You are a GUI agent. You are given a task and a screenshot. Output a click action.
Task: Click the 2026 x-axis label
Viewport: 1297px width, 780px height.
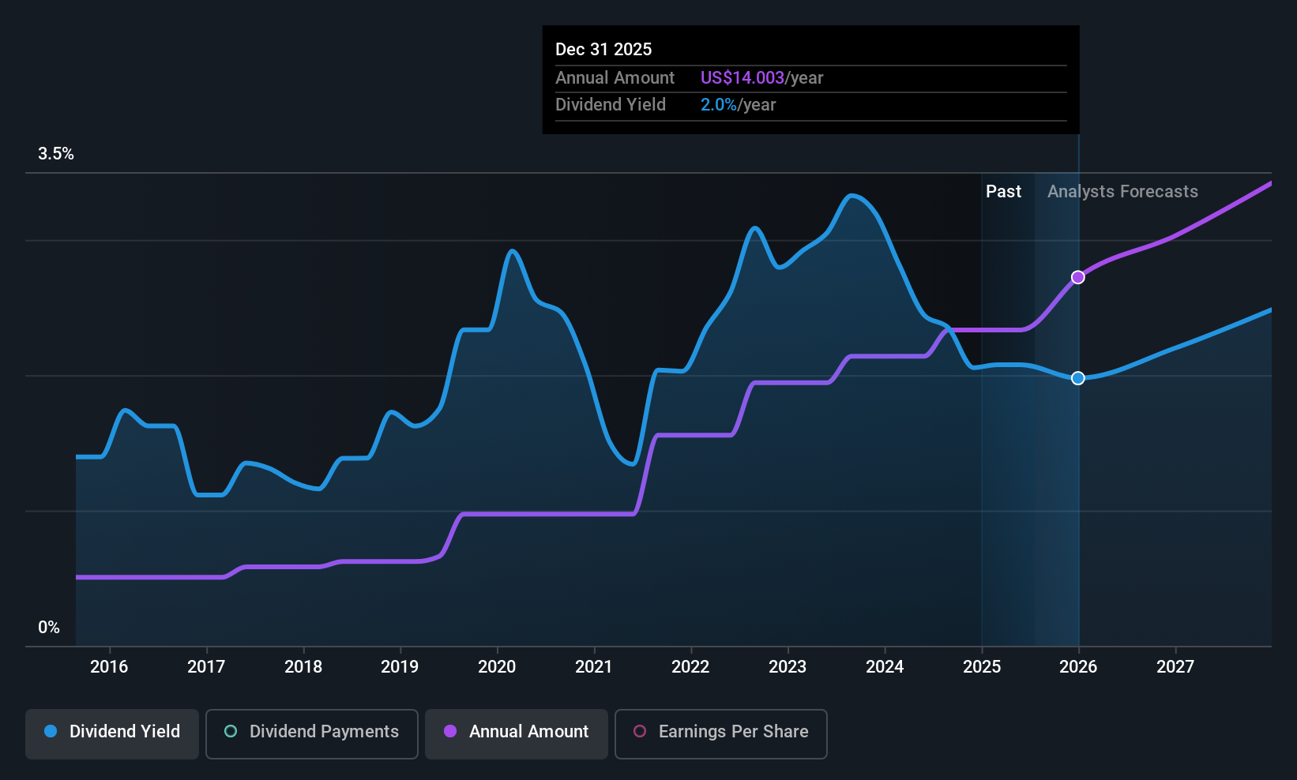pyautogui.click(x=1078, y=667)
